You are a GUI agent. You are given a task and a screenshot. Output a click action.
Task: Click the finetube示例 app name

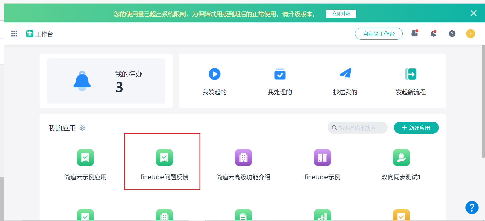tap(322, 177)
